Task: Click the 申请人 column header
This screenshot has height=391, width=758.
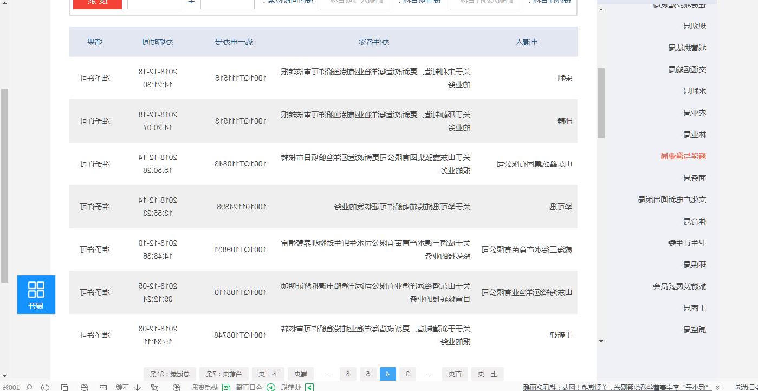Action: point(527,42)
